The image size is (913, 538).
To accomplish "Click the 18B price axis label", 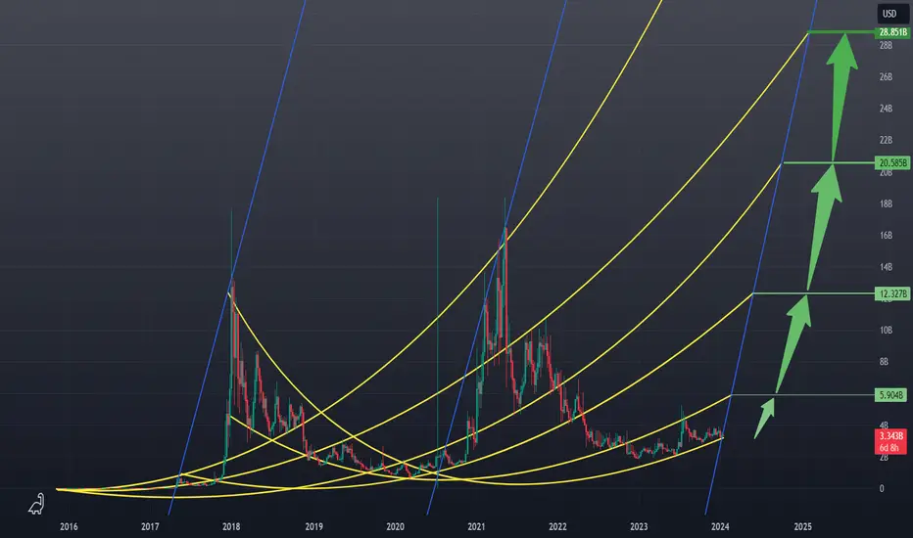I will point(886,203).
